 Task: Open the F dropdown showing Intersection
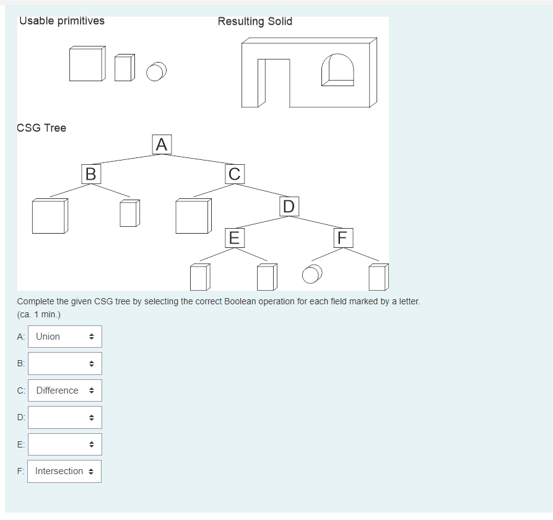64,471
